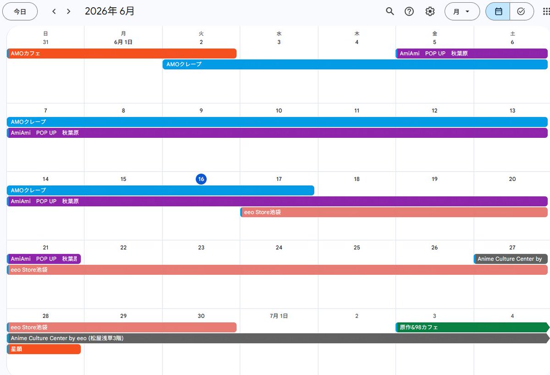Select date number 8
This screenshot has width=550, height=375.
tap(123, 111)
